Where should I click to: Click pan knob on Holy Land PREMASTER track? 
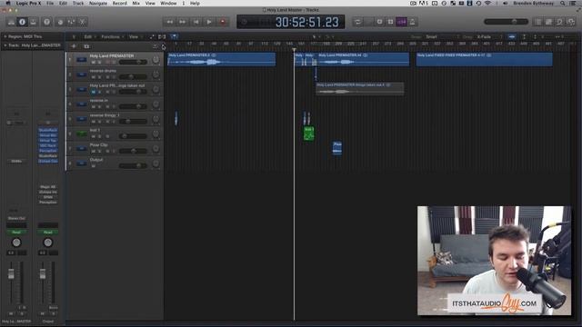pyautogui.click(x=156, y=60)
